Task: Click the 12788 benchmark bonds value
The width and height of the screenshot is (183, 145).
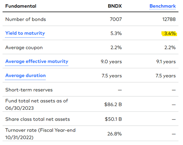Action: click(168, 19)
